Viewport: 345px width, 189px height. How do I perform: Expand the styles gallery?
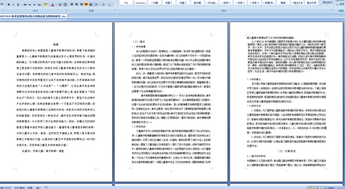coord(320,4)
